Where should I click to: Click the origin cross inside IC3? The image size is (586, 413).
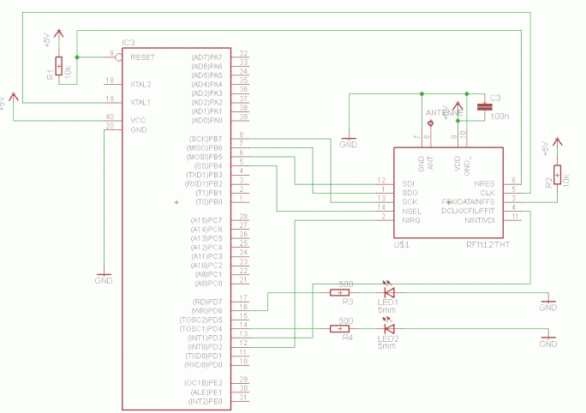pyautogui.click(x=176, y=202)
